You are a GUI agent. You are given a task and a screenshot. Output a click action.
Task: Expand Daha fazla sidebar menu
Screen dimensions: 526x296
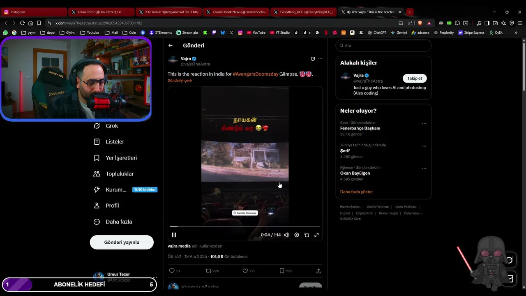pos(113,222)
